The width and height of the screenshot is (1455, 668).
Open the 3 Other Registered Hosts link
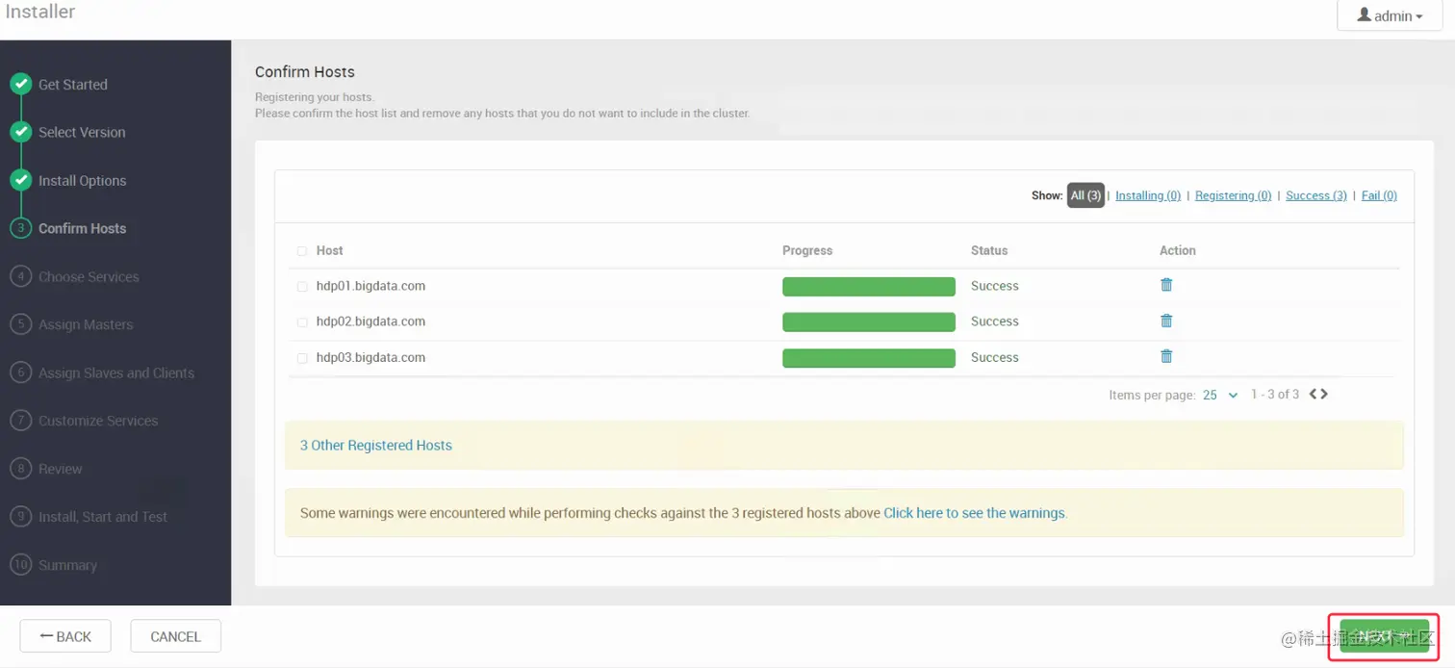point(376,446)
